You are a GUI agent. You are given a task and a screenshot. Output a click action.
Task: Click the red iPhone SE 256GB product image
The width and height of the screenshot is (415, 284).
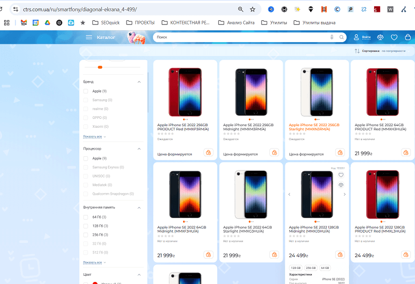(x=185, y=92)
